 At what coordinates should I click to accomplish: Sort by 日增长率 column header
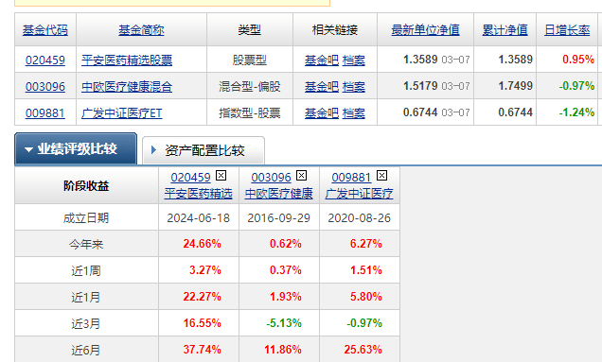(567, 30)
